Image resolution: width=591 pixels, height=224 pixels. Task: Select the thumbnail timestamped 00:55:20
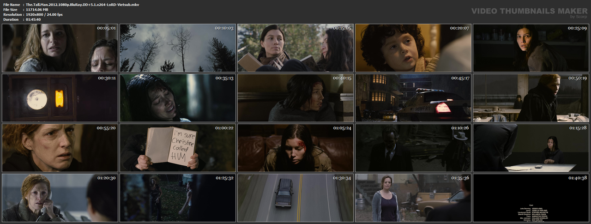[x=60, y=147]
